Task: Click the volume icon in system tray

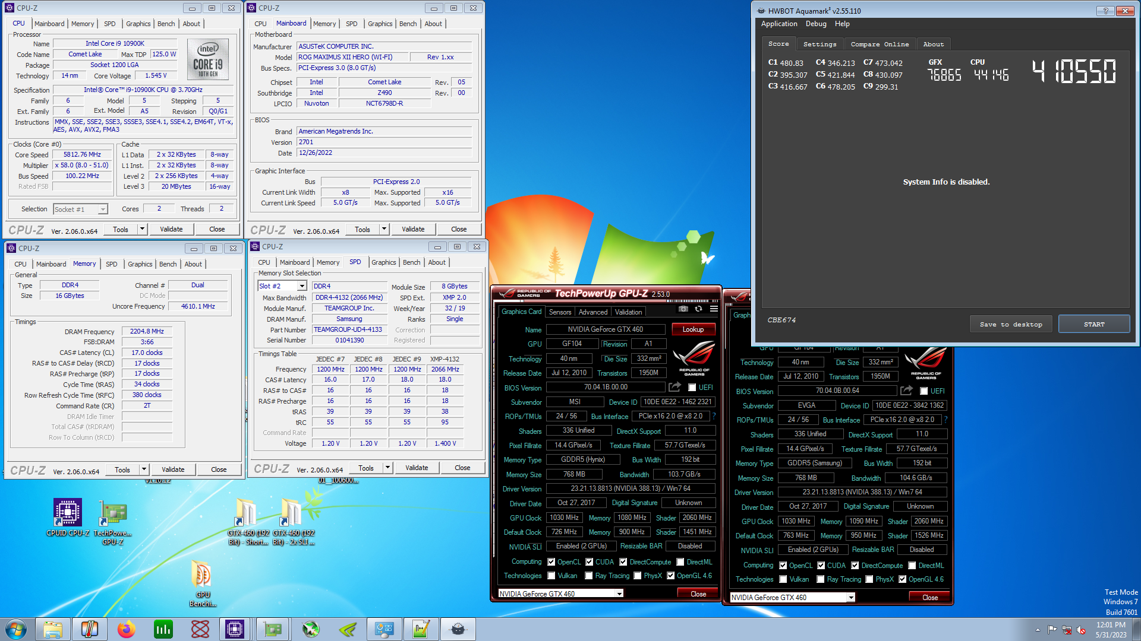Action: tap(1081, 630)
